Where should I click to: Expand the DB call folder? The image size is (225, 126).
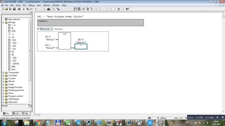tap(3, 82)
